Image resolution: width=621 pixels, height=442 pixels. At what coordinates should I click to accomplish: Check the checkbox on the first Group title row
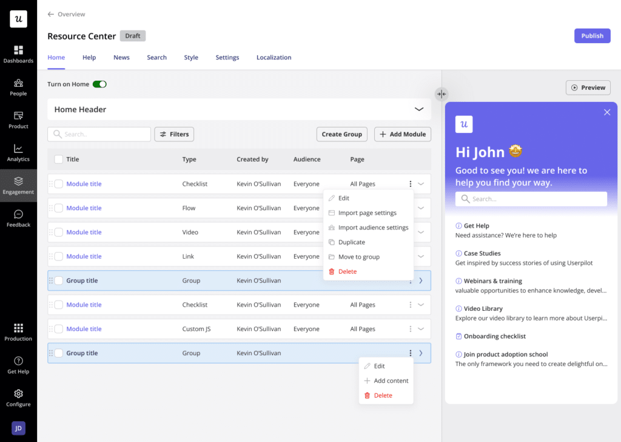point(58,280)
